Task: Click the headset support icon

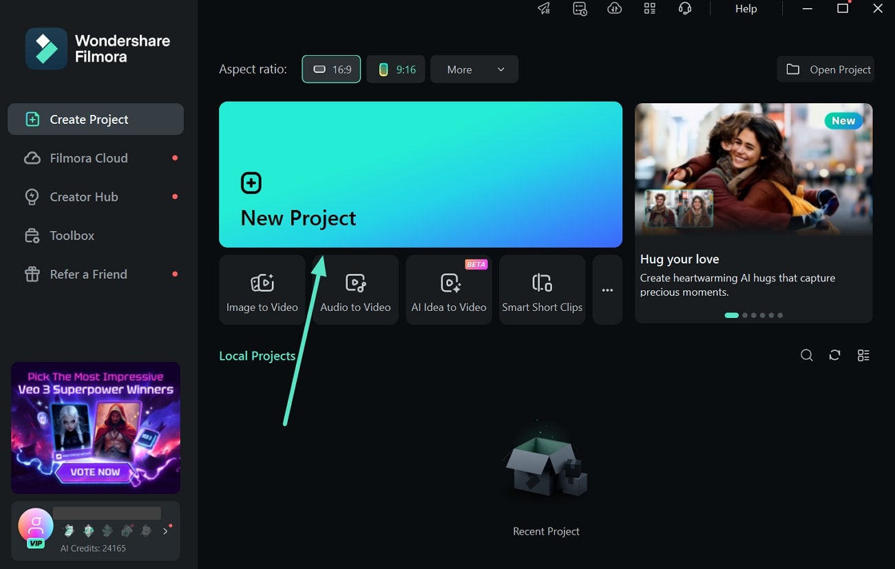Action: pos(684,9)
